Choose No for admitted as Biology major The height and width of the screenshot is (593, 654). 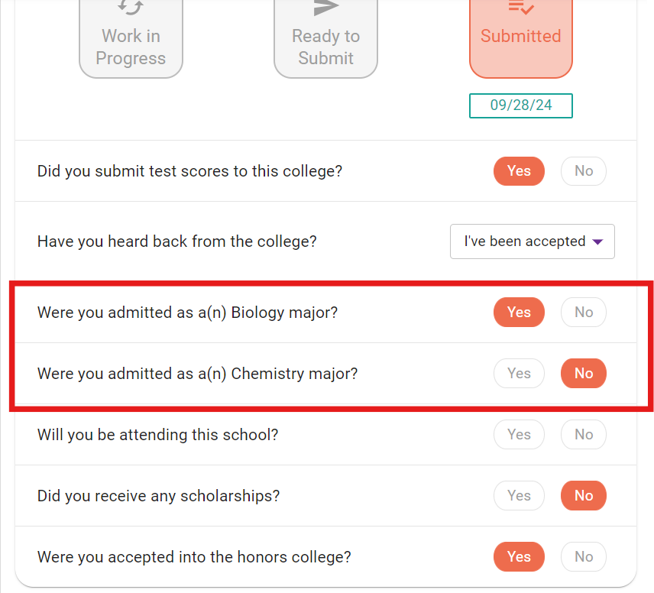(584, 312)
